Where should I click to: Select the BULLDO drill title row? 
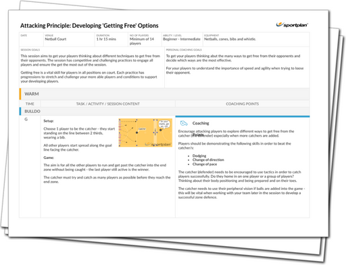[x=164, y=112]
